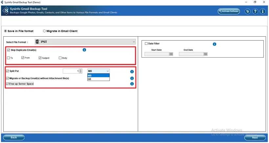Show info for Skip Duplicate Email(s)

[84, 50]
